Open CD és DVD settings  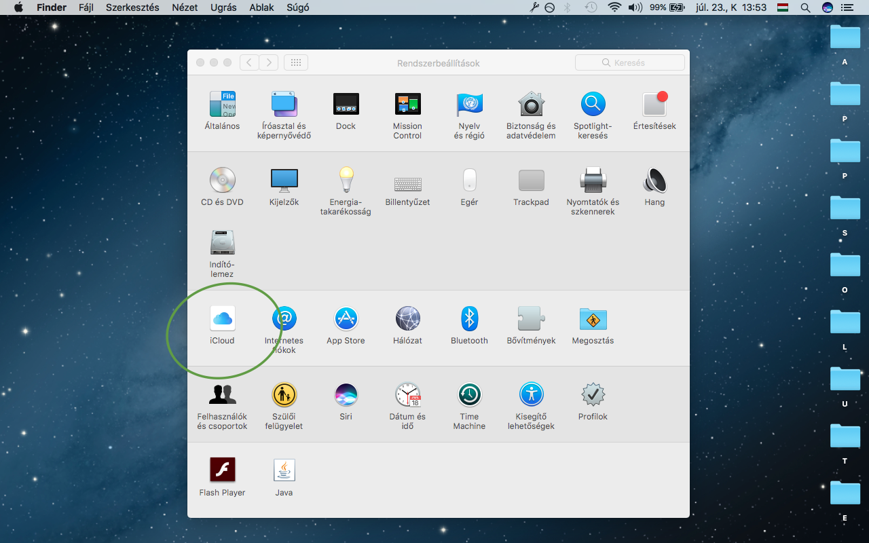(x=222, y=187)
